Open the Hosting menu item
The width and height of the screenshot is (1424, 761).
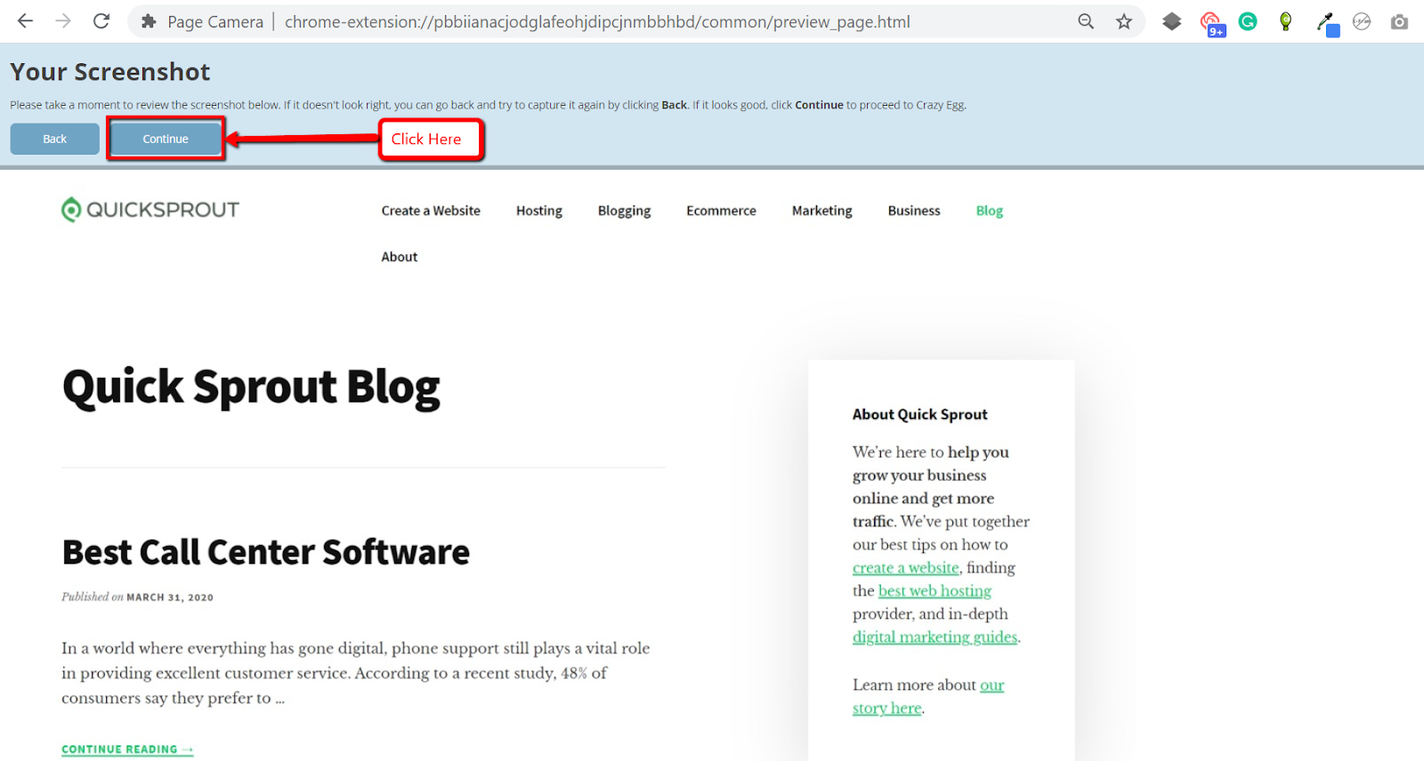pos(539,211)
